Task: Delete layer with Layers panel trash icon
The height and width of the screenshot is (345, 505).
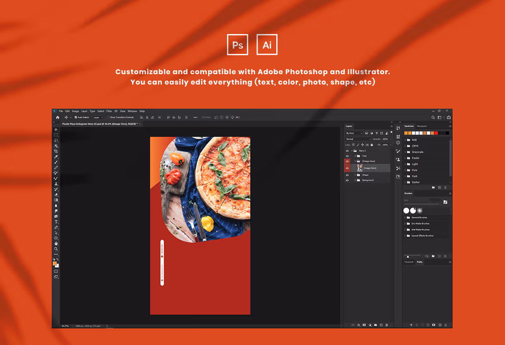Action: point(387,325)
